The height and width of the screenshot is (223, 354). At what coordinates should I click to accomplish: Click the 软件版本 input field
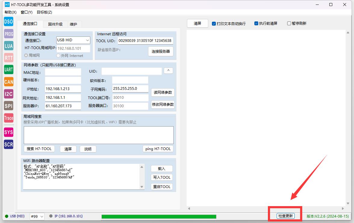coord(130,80)
